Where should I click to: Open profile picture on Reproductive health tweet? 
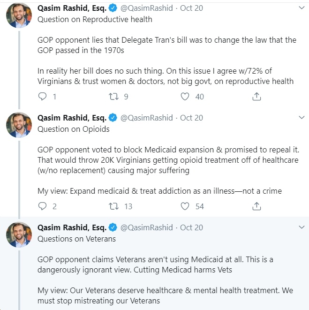point(19,15)
